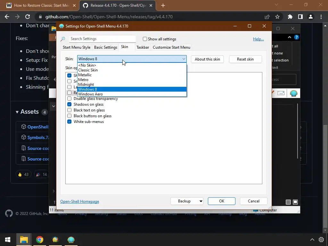Toggle the first checked skin option checkbox

(x=69, y=75)
